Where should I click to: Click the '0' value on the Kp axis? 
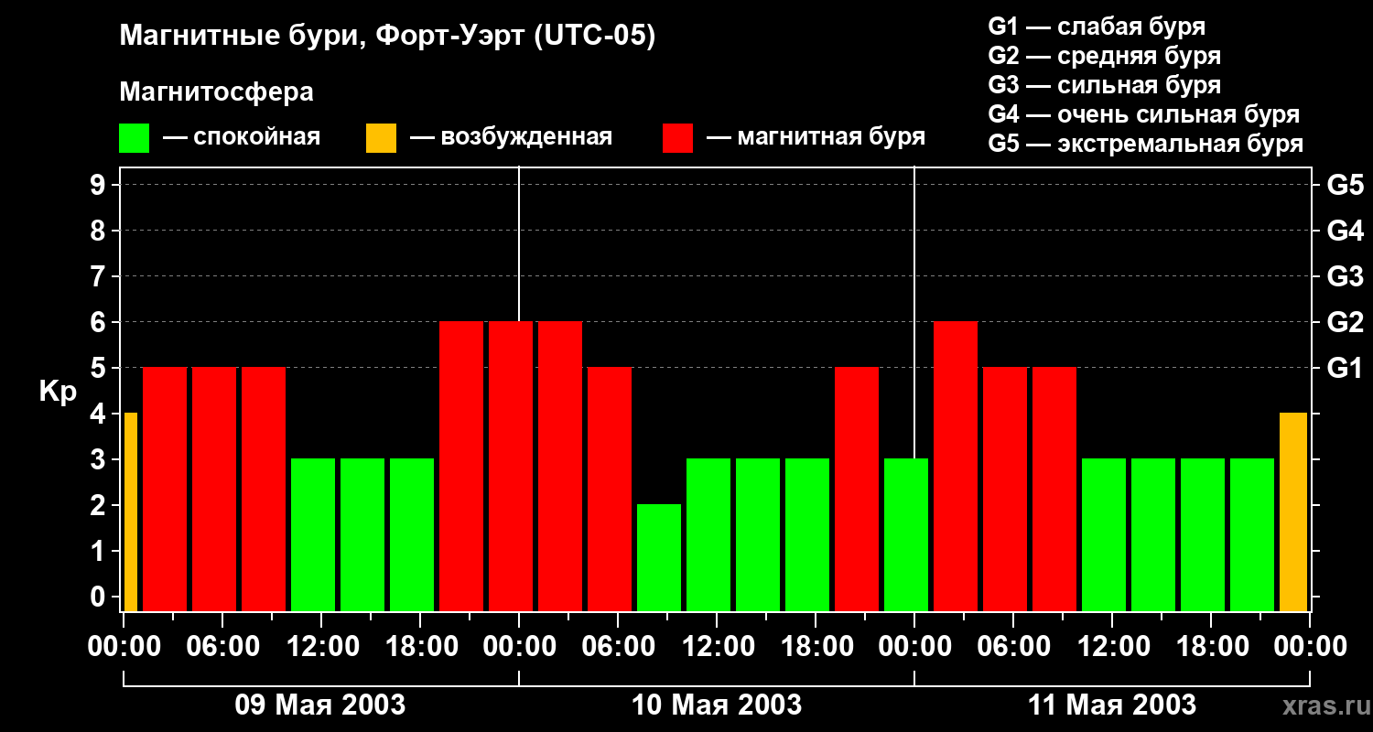click(98, 597)
